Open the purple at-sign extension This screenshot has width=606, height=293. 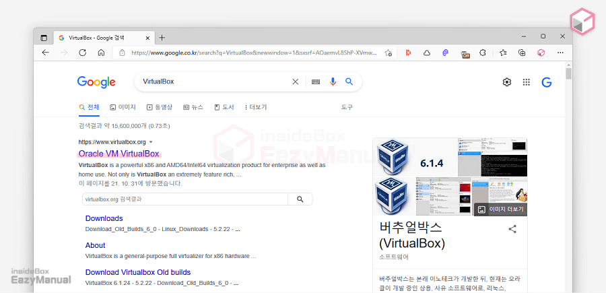(445, 53)
